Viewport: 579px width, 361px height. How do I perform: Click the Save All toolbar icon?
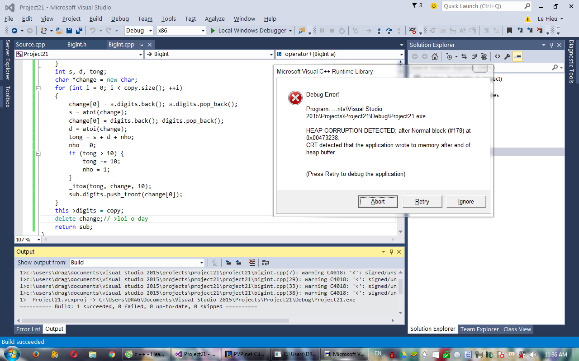tap(79, 31)
